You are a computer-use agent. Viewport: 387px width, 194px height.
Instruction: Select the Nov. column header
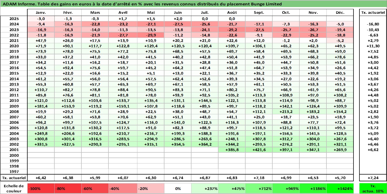tap(313, 13)
